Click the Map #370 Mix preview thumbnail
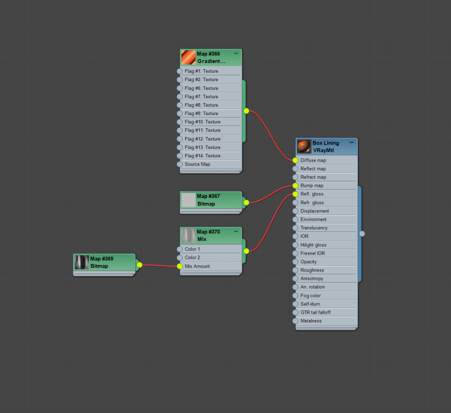 click(189, 235)
